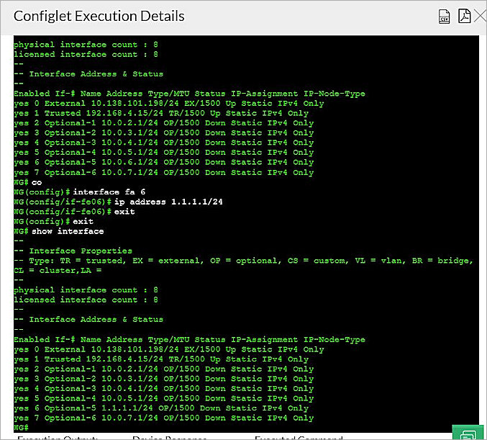487x440 pixels.
Task: Click the second 'licensed interface count : 8' line
Action: pyautogui.click(x=86, y=300)
